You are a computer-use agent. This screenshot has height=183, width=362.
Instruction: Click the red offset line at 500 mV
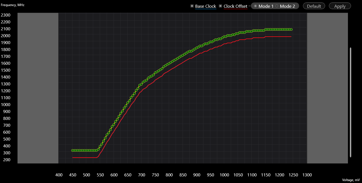(86, 158)
